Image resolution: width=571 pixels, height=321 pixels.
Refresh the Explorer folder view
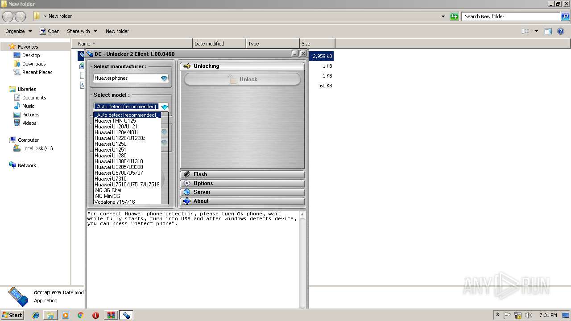454,16
